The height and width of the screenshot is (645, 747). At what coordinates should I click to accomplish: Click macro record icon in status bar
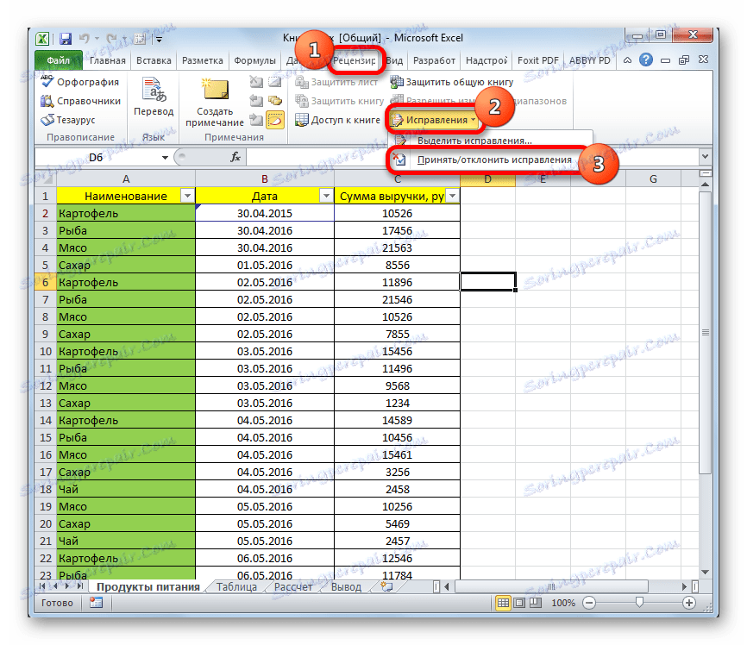(x=97, y=603)
